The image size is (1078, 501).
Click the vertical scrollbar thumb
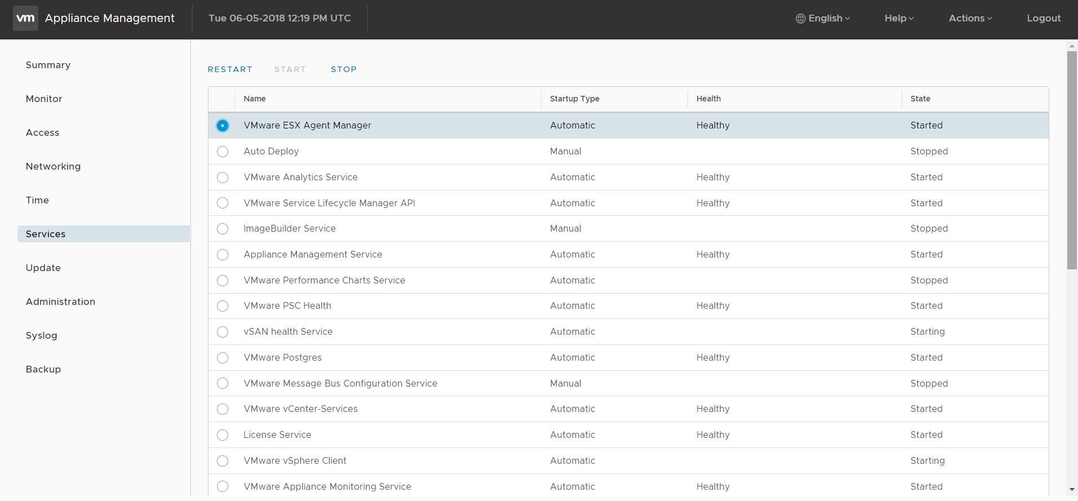tap(1072, 161)
